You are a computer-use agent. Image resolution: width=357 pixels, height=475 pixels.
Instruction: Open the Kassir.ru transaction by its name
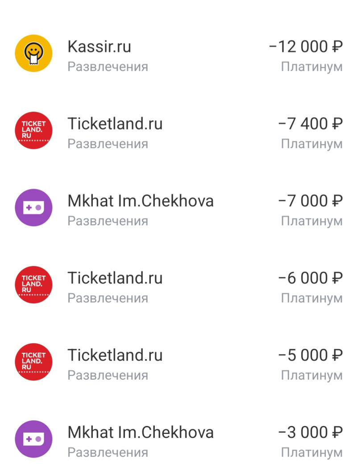(x=99, y=46)
